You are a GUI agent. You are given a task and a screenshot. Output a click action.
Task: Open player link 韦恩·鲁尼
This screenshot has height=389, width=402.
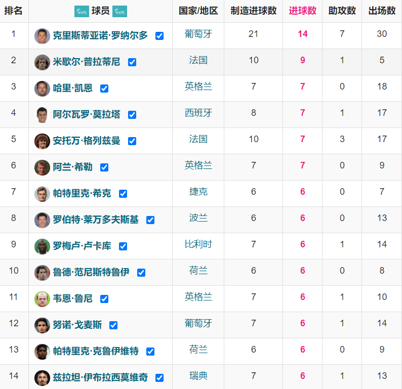[x=72, y=298]
